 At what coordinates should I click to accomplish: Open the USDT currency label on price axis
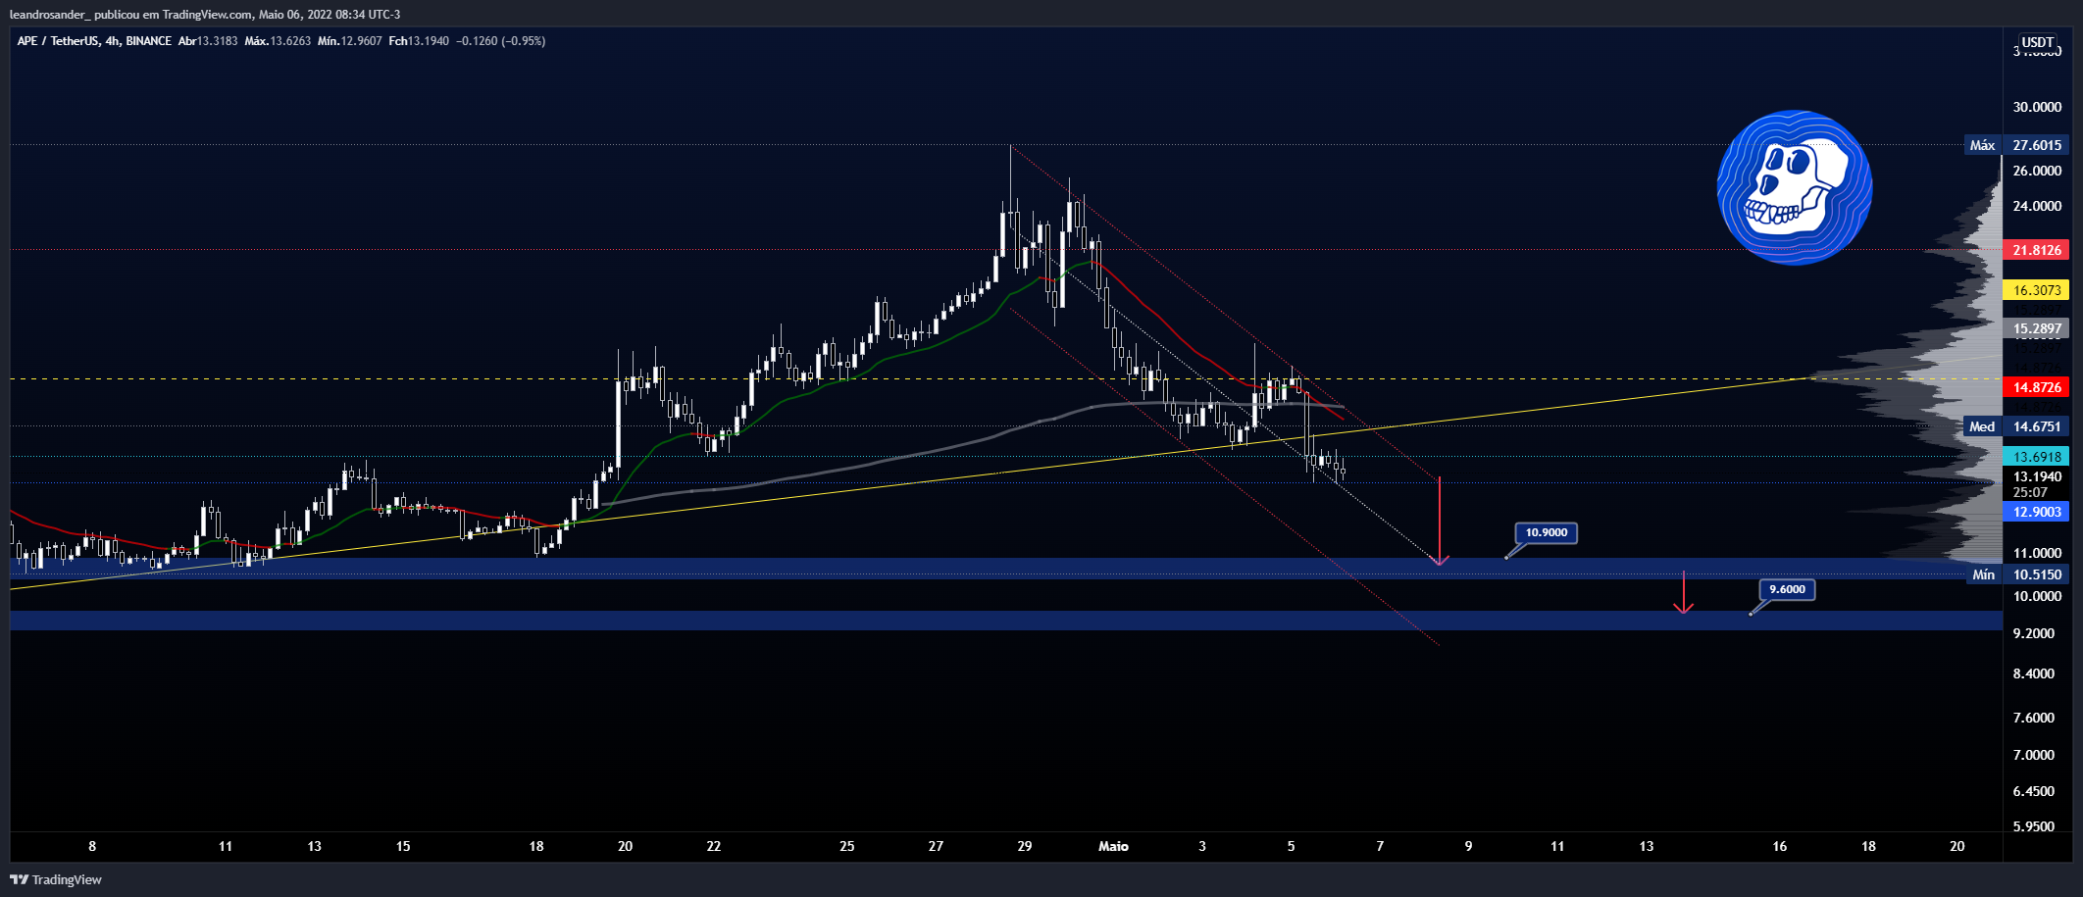click(x=2038, y=42)
